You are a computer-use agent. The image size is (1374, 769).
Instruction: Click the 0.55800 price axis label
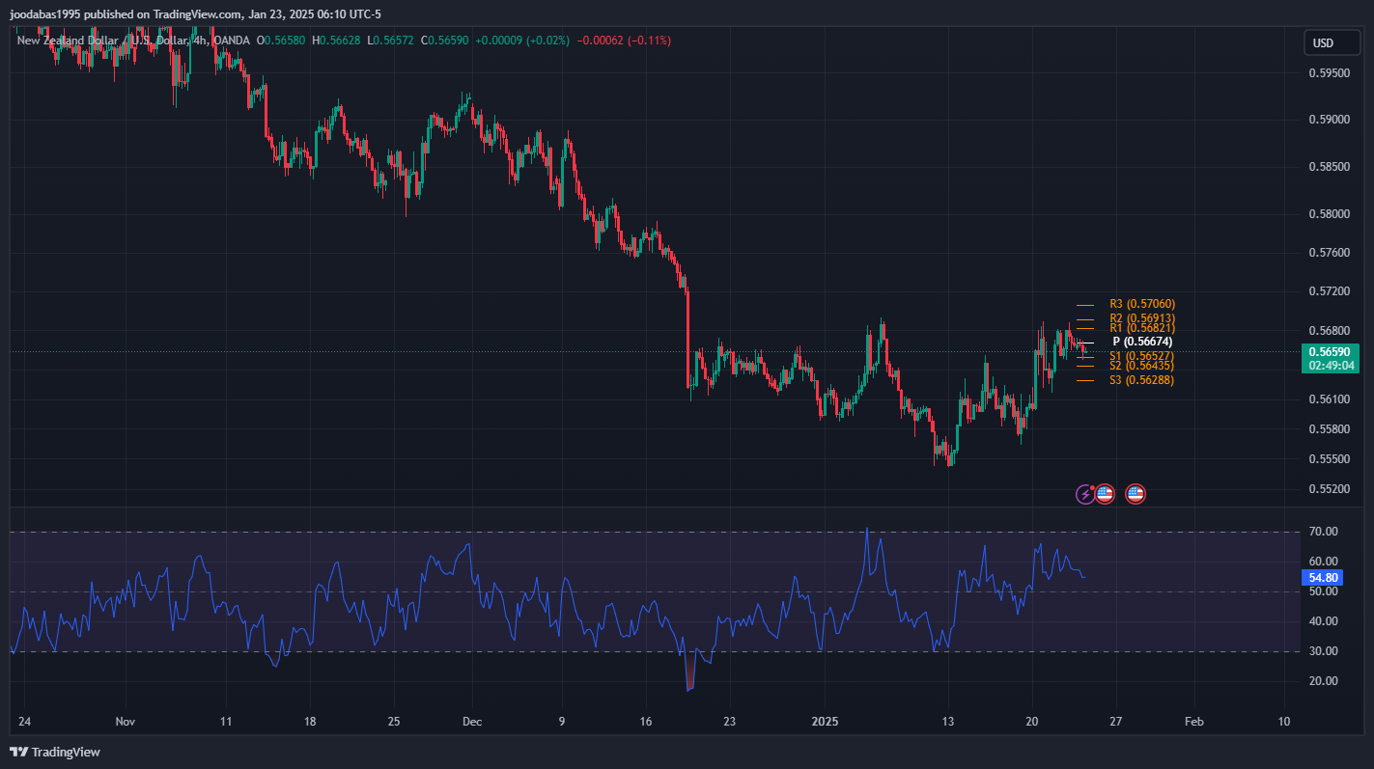click(1329, 429)
